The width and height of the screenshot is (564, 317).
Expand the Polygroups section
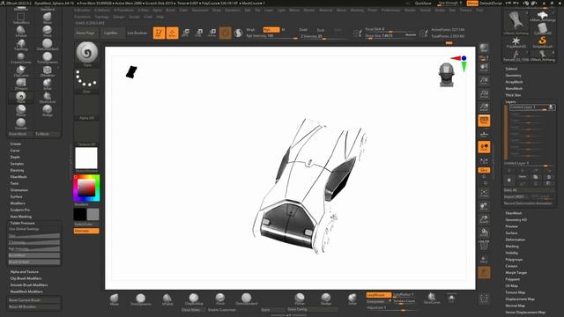pos(514,260)
